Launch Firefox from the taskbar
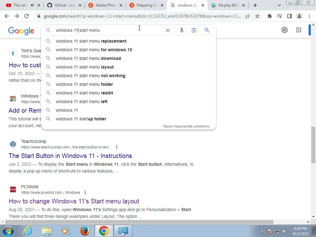 coord(85,231)
